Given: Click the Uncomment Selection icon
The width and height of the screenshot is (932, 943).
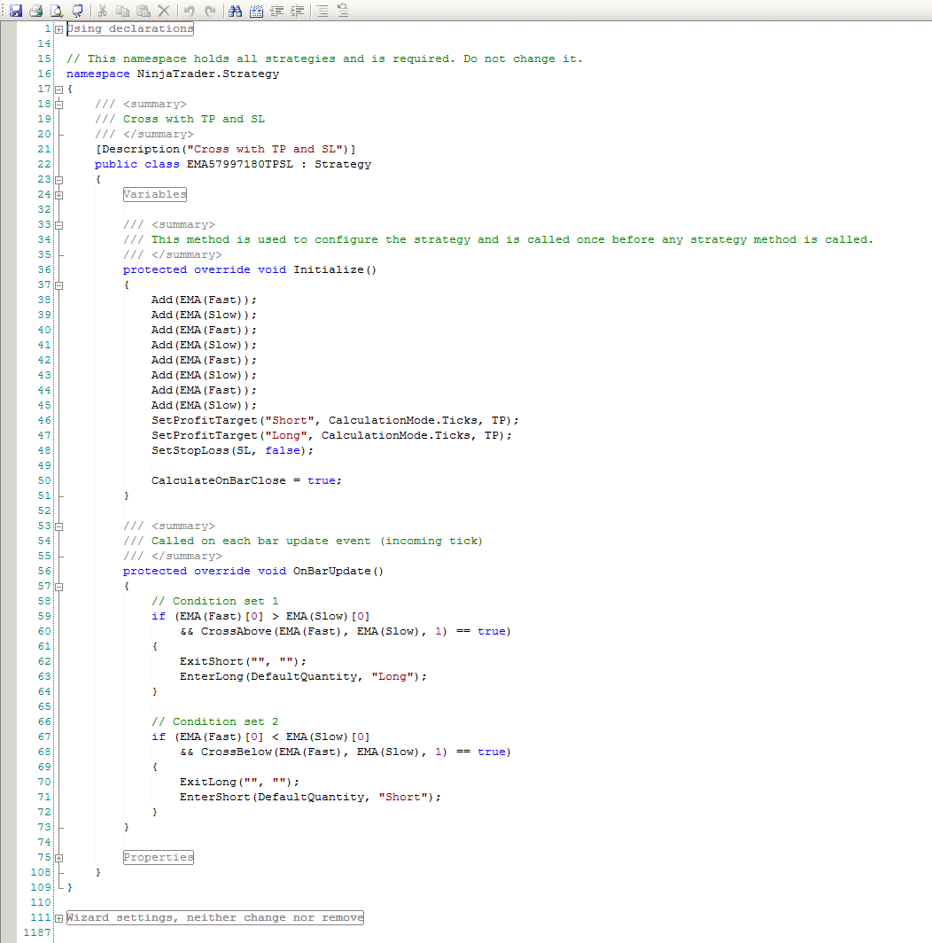Looking at the screenshot, I should tap(343, 11).
